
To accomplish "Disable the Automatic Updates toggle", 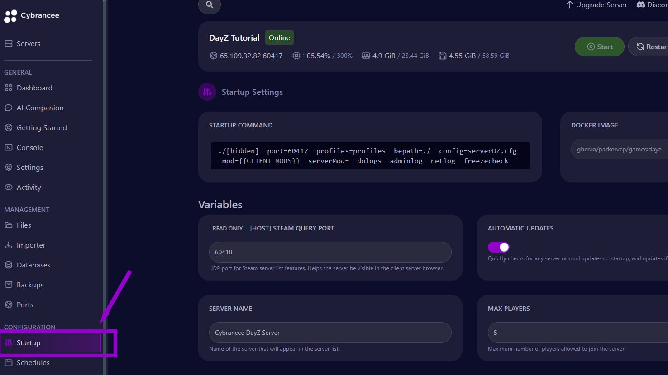I will pyautogui.click(x=499, y=247).
